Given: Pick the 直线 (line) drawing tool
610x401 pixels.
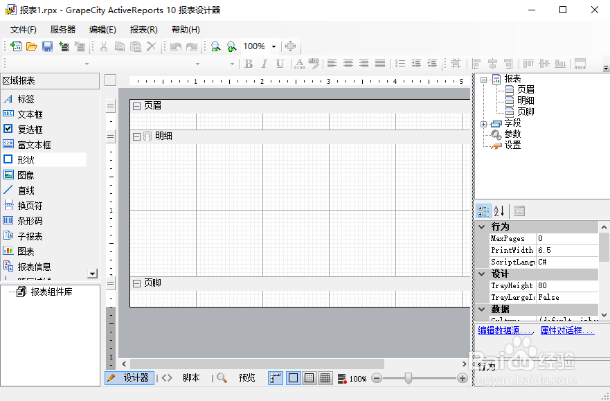Looking at the screenshot, I should [28, 190].
